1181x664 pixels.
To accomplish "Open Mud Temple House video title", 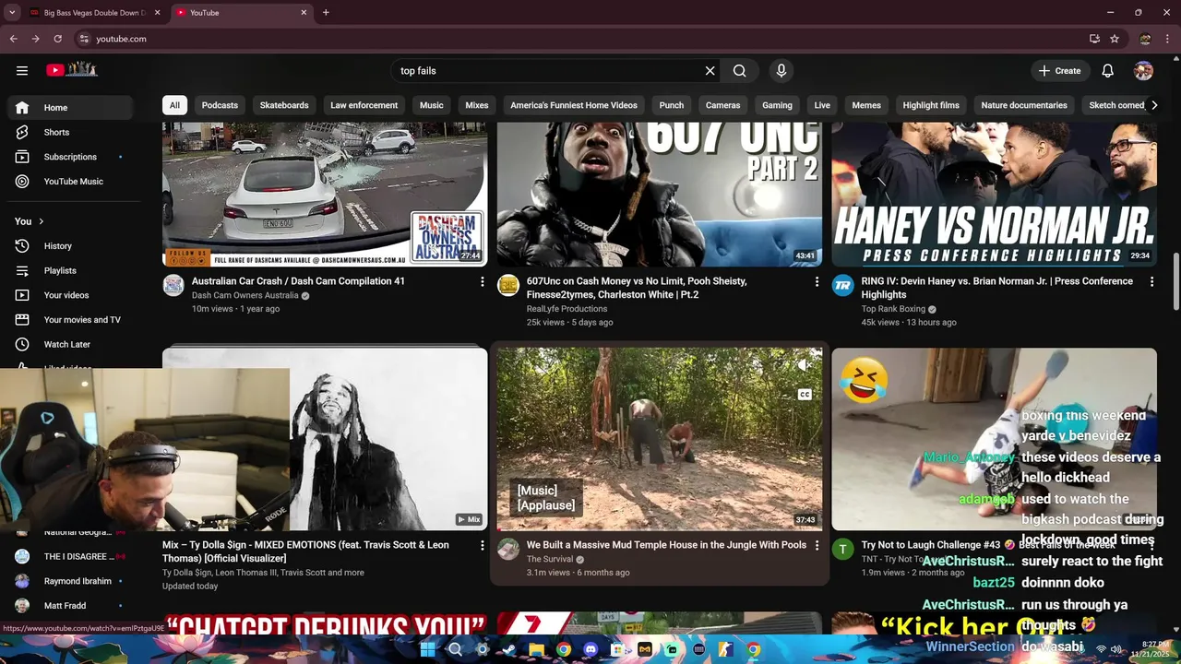I will point(666,545).
